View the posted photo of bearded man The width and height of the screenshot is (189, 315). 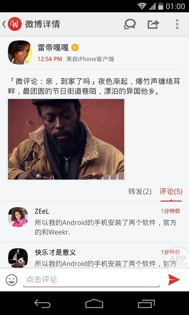pos(66,139)
